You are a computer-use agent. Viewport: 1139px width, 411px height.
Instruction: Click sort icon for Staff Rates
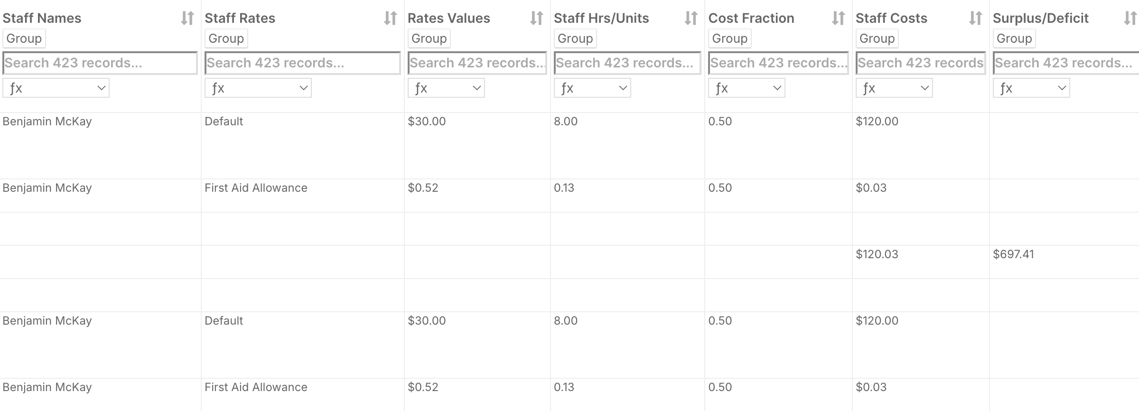[x=390, y=19]
